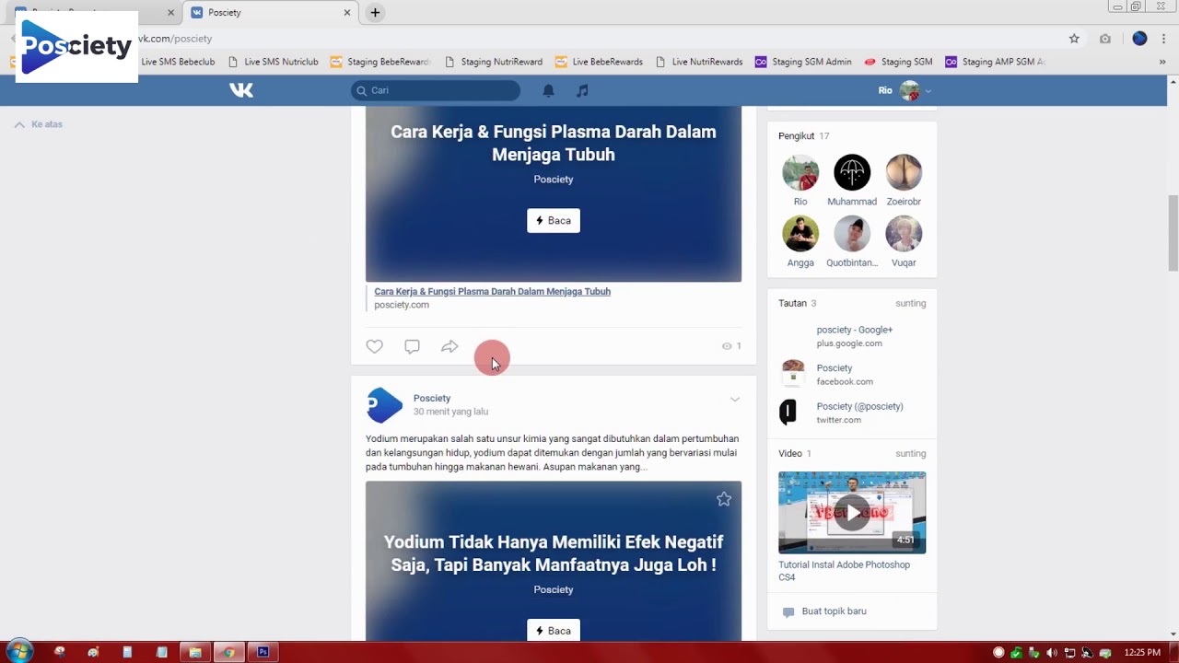The width and height of the screenshot is (1179, 663).
Task: Click the VK logo in the header
Action: (241, 90)
